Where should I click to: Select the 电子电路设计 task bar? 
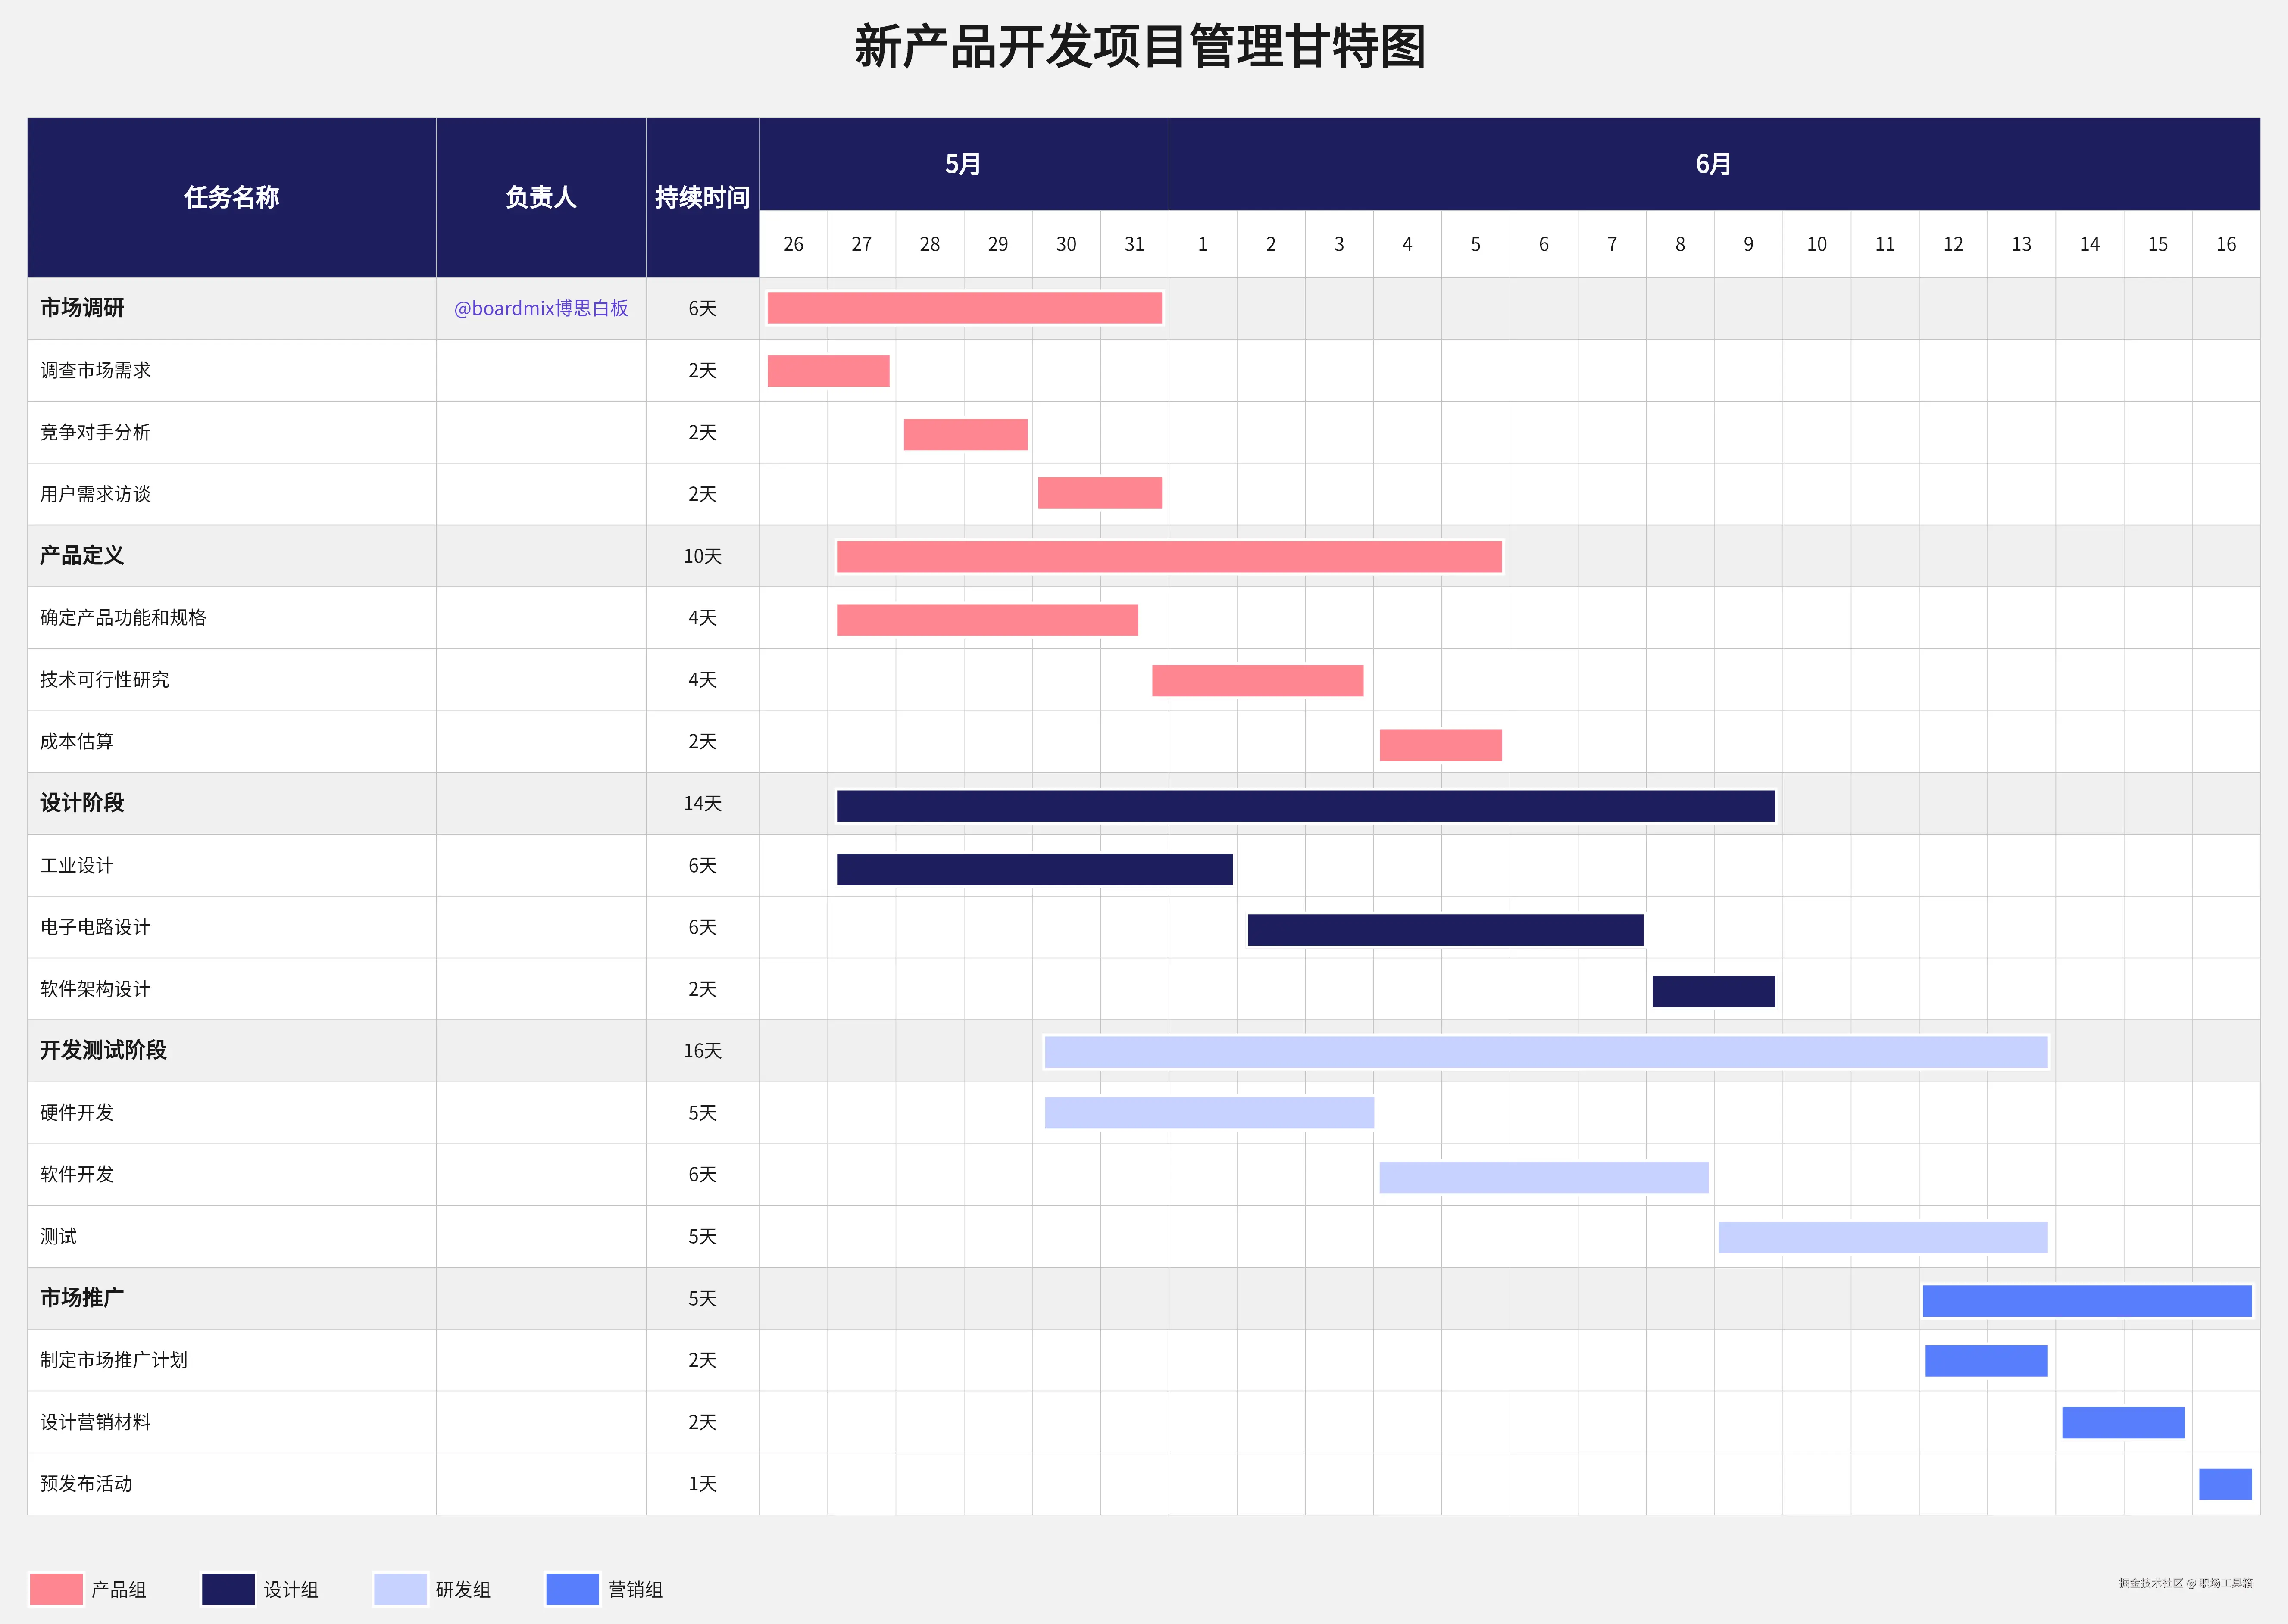click(x=1446, y=930)
